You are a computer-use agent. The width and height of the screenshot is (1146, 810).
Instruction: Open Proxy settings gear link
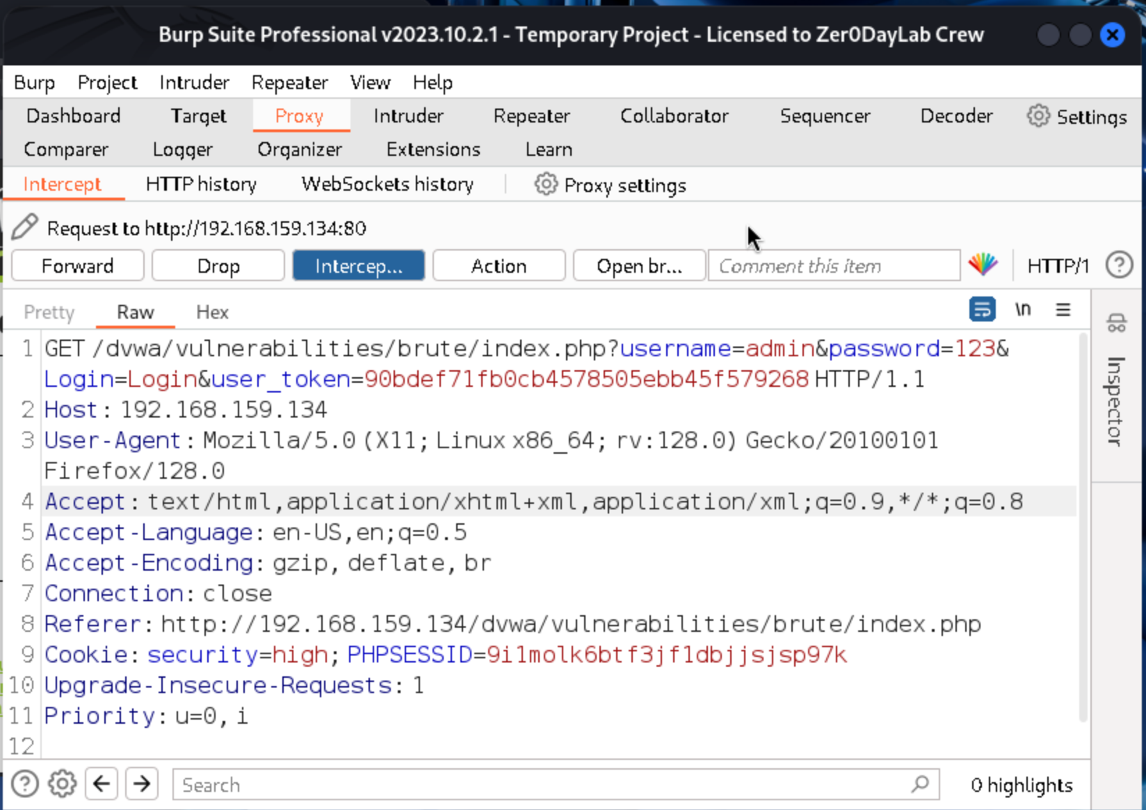pyautogui.click(x=610, y=185)
